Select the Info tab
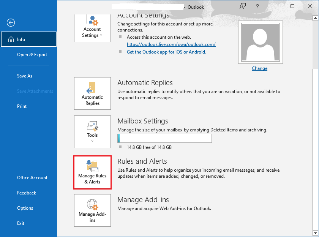The height and width of the screenshot is (237, 319). point(29,39)
